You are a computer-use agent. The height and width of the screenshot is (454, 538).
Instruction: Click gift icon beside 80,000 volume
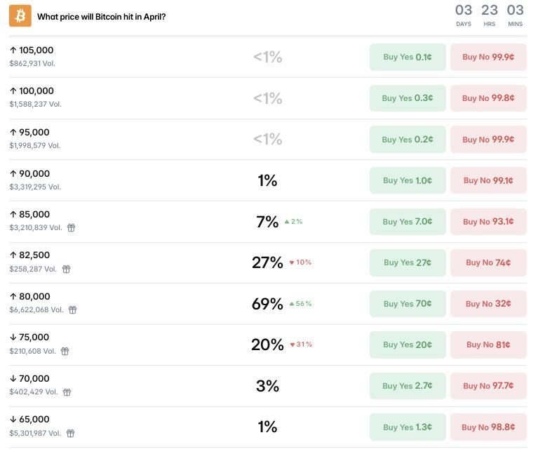pyautogui.click(x=72, y=310)
